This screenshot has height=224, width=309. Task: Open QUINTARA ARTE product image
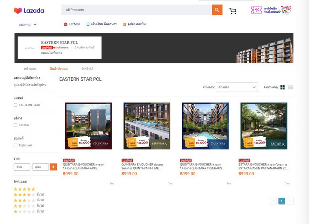pos(89,126)
